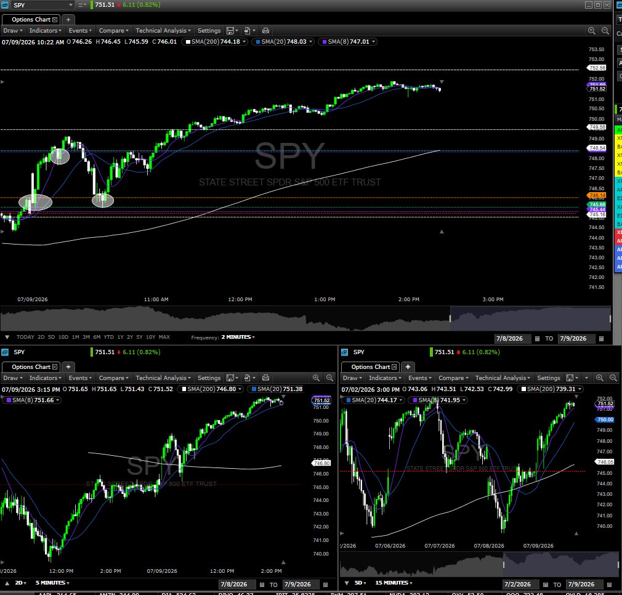The image size is (622, 595).
Task: Collapse the top chart range bar with triangle toggle
Action: (x=7, y=337)
